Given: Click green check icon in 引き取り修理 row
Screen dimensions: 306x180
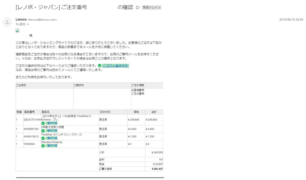Looking at the screenshot, I should click(43, 131).
